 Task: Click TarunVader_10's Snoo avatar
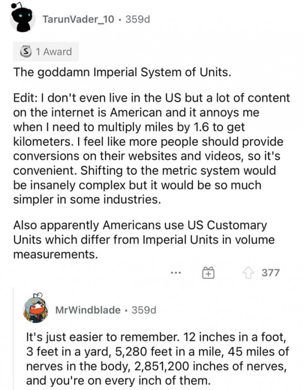click(x=21, y=20)
